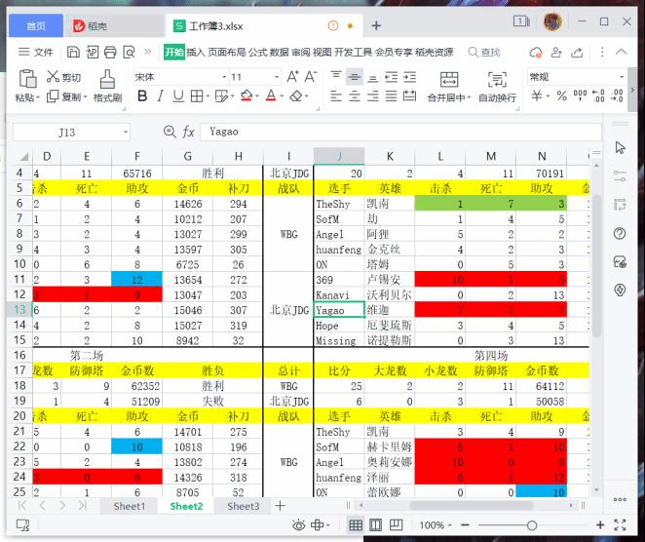Image resolution: width=645 pixels, height=542 pixels.
Task: Apply the fill color bucket
Action: coord(247,97)
